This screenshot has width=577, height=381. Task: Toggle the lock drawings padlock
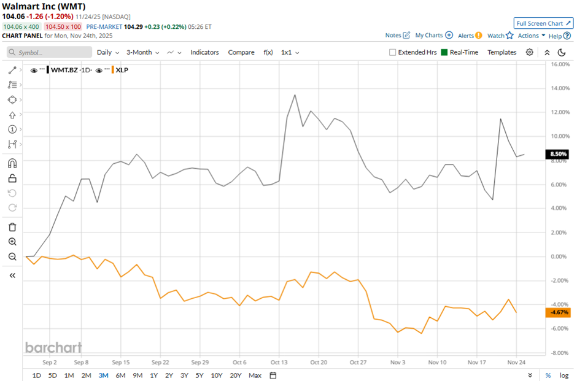[12, 179]
